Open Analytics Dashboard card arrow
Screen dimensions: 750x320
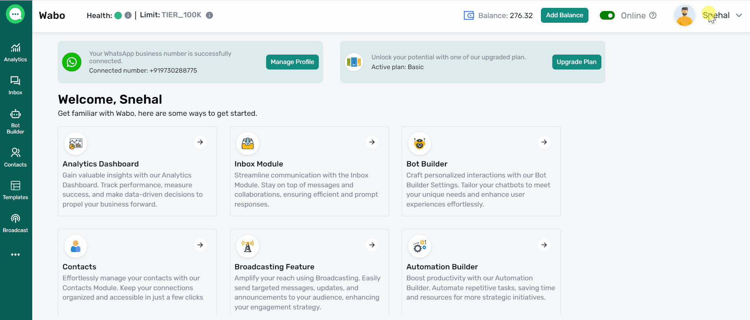click(200, 142)
